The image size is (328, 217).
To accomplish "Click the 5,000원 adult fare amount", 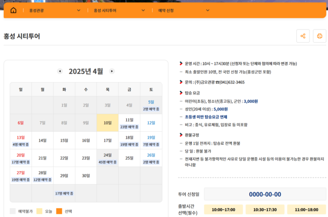I will [x=220, y=109].
